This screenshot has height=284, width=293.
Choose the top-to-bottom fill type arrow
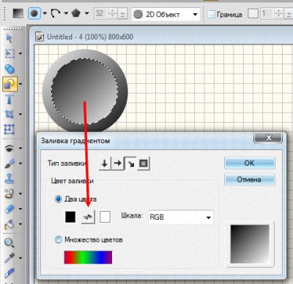point(105,164)
